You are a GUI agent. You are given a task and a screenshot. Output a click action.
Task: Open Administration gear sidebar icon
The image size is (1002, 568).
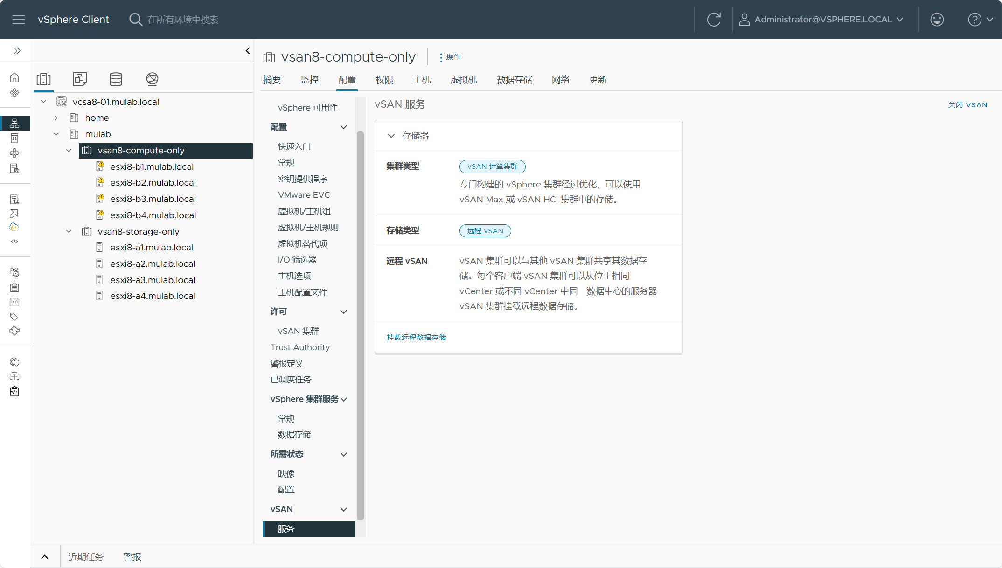(14, 272)
